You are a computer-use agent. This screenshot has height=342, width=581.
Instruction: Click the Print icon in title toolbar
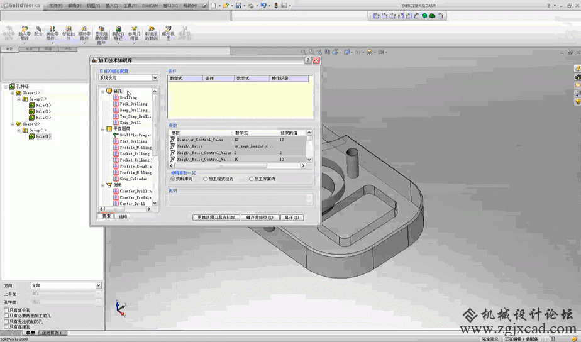tap(251, 5)
